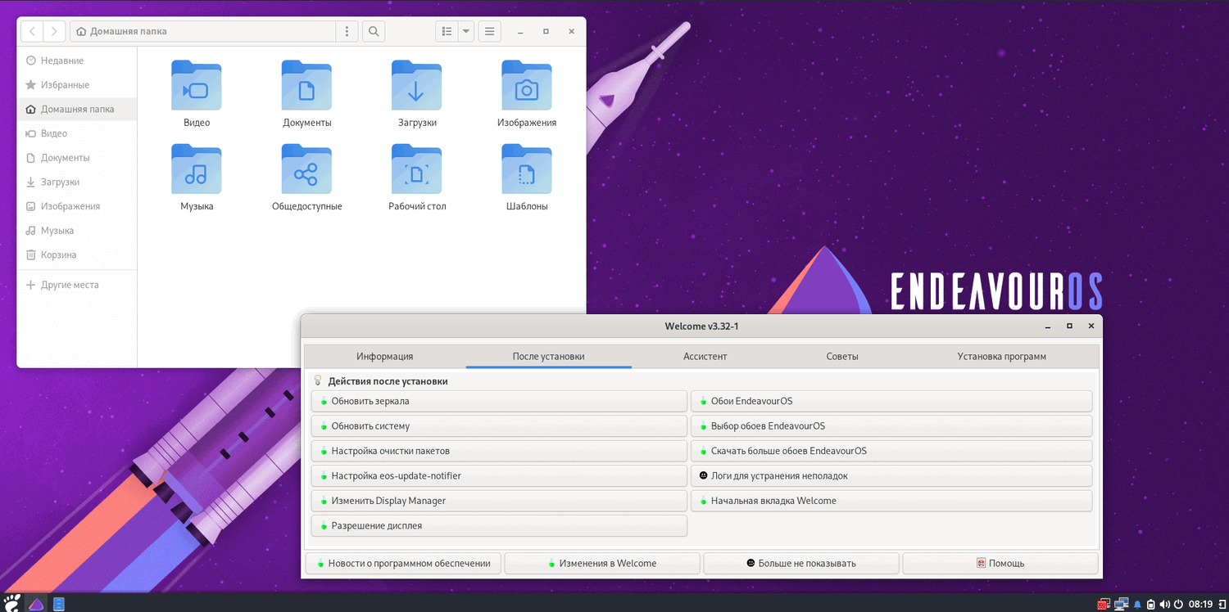Open the Ассистент tab

705,357
